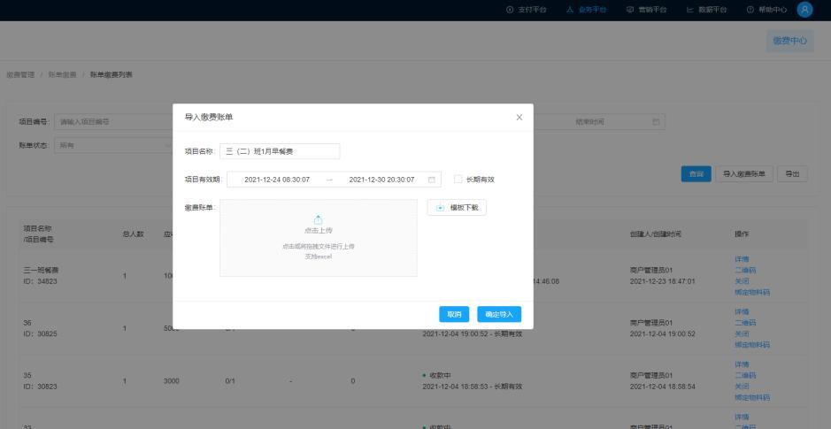
Task: Click the 模板下载 button
Action: pos(457,208)
